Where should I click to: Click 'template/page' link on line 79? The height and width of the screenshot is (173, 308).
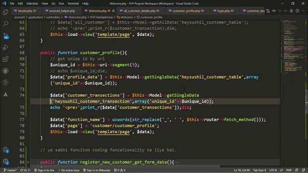pyautogui.click(x=114, y=132)
